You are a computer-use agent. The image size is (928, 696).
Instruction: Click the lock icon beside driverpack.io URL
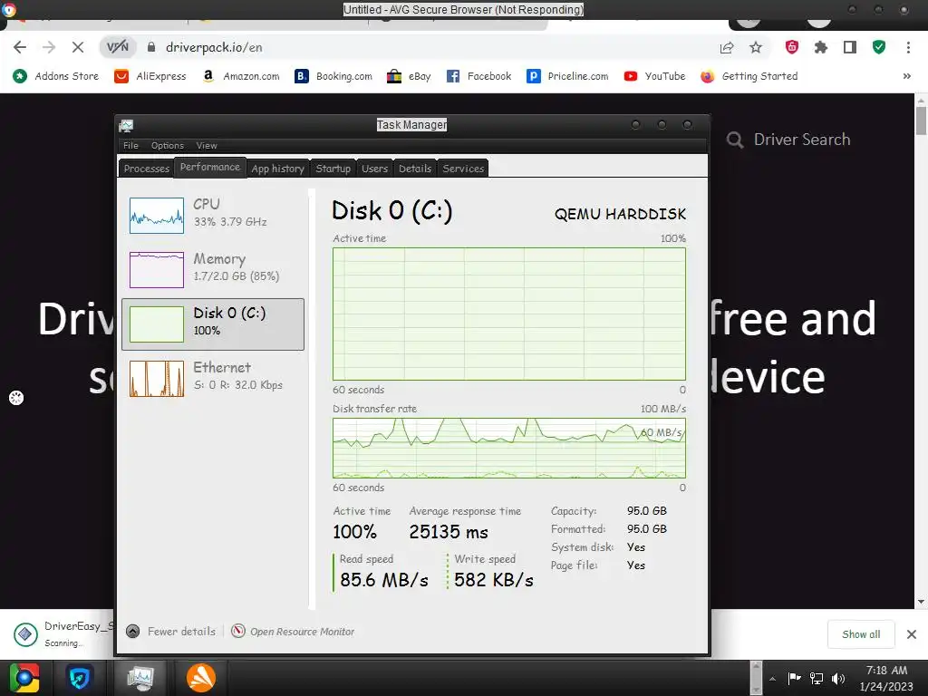[151, 47]
